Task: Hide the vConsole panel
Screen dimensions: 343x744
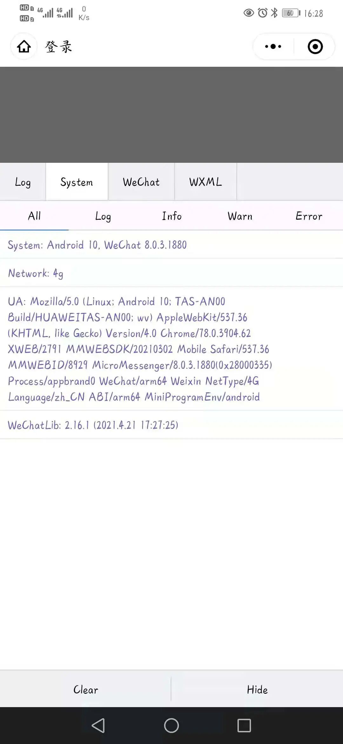Action: coord(257,689)
